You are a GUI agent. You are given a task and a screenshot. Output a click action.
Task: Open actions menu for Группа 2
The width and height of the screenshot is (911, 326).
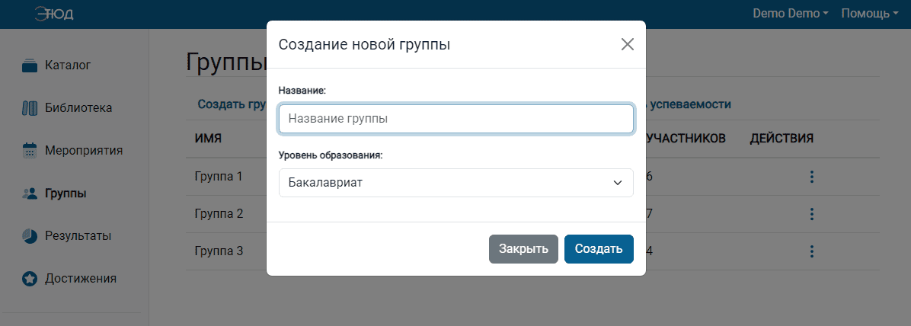pos(812,214)
